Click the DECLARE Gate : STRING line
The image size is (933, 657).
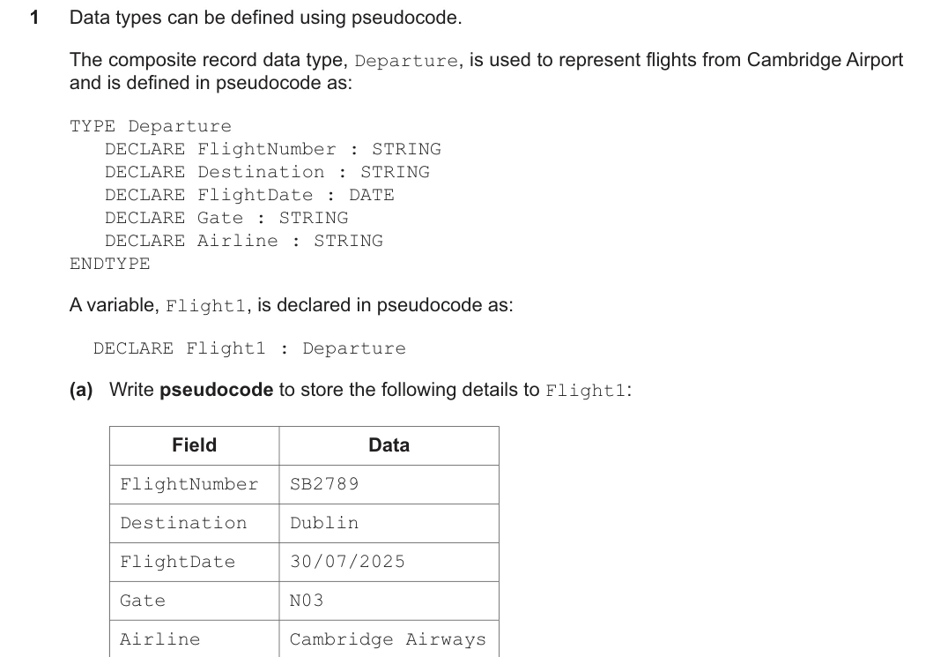[x=226, y=218]
